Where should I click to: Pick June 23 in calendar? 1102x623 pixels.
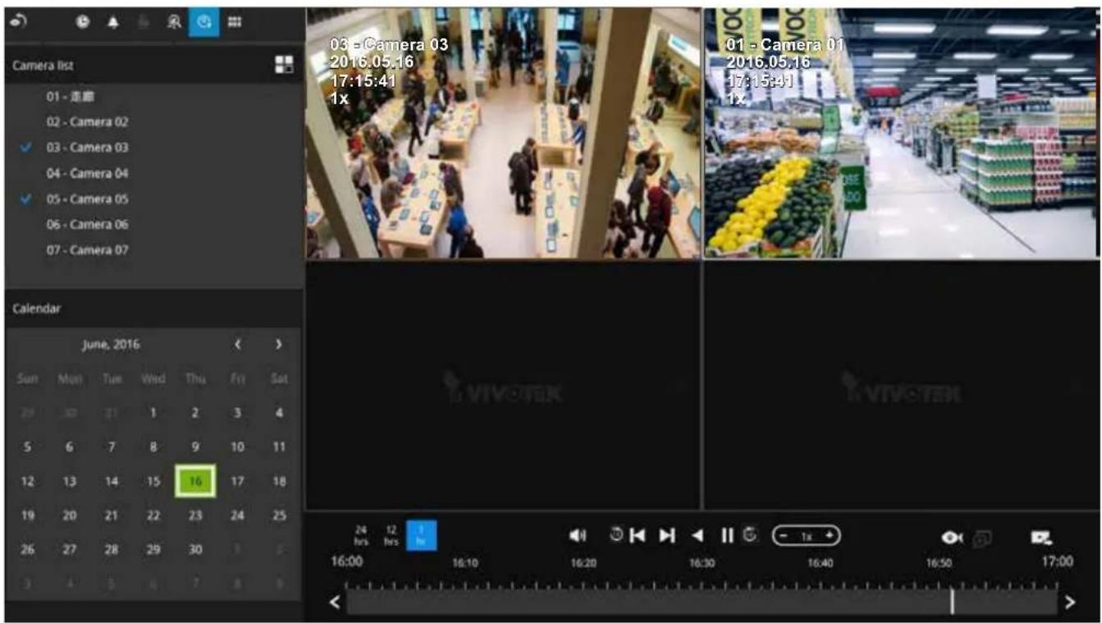[195, 515]
